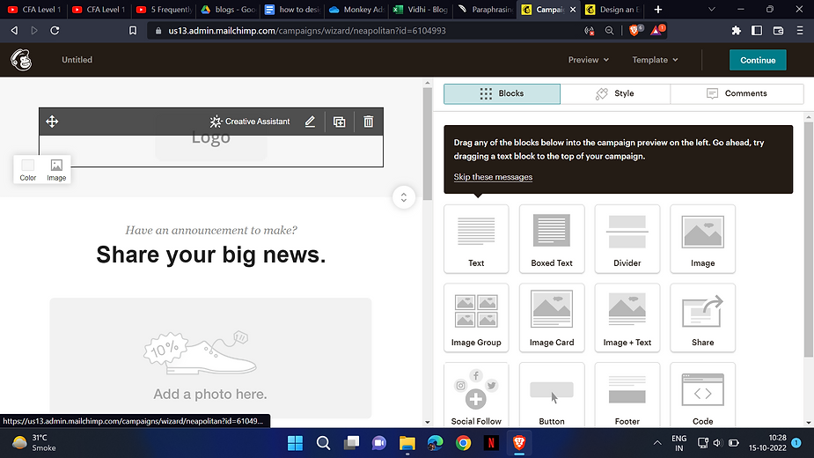This screenshot has width=814, height=458.
Task: Select the Code block
Action: 702,395
